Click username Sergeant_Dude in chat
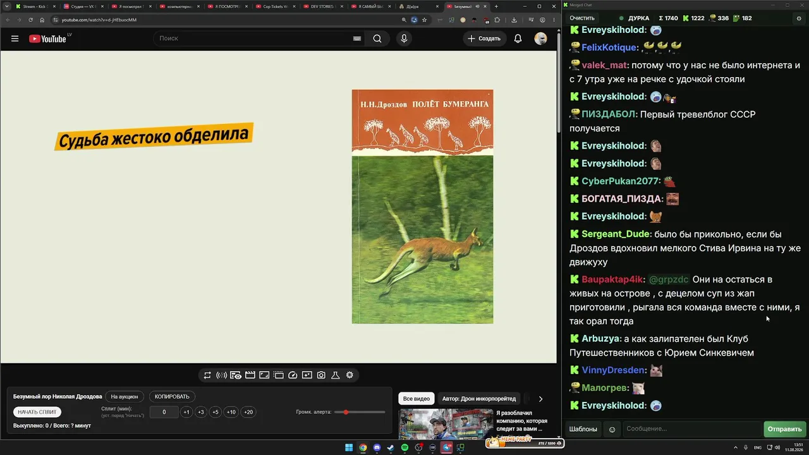The image size is (809, 455). coord(616,234)
